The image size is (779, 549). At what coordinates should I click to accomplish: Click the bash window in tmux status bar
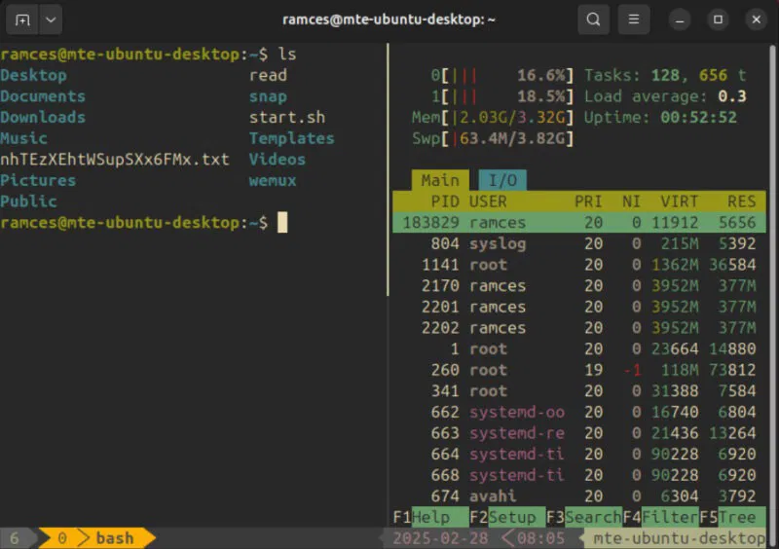pyautogui.click(x=114, y=538)
